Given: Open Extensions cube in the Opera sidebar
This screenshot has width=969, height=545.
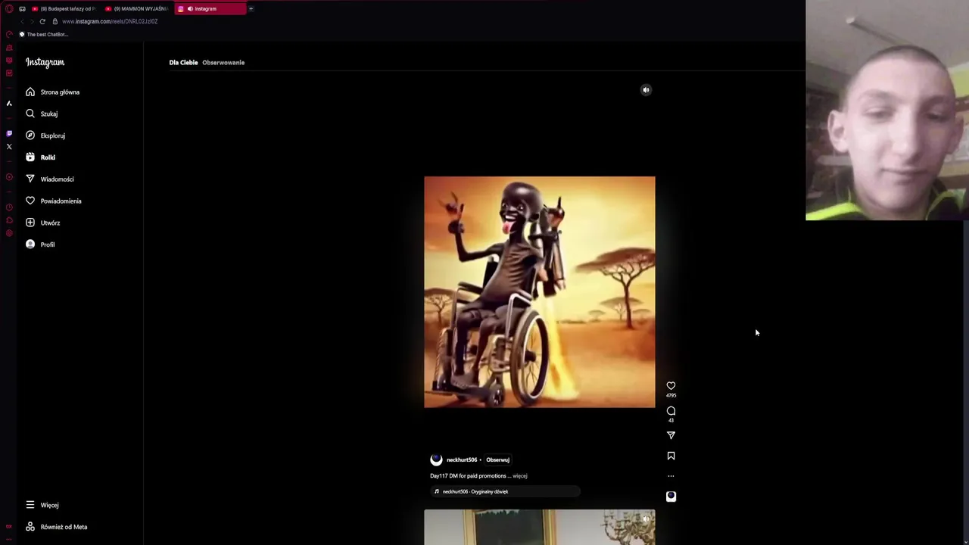Looking at the screenshot, I should 9,220.
